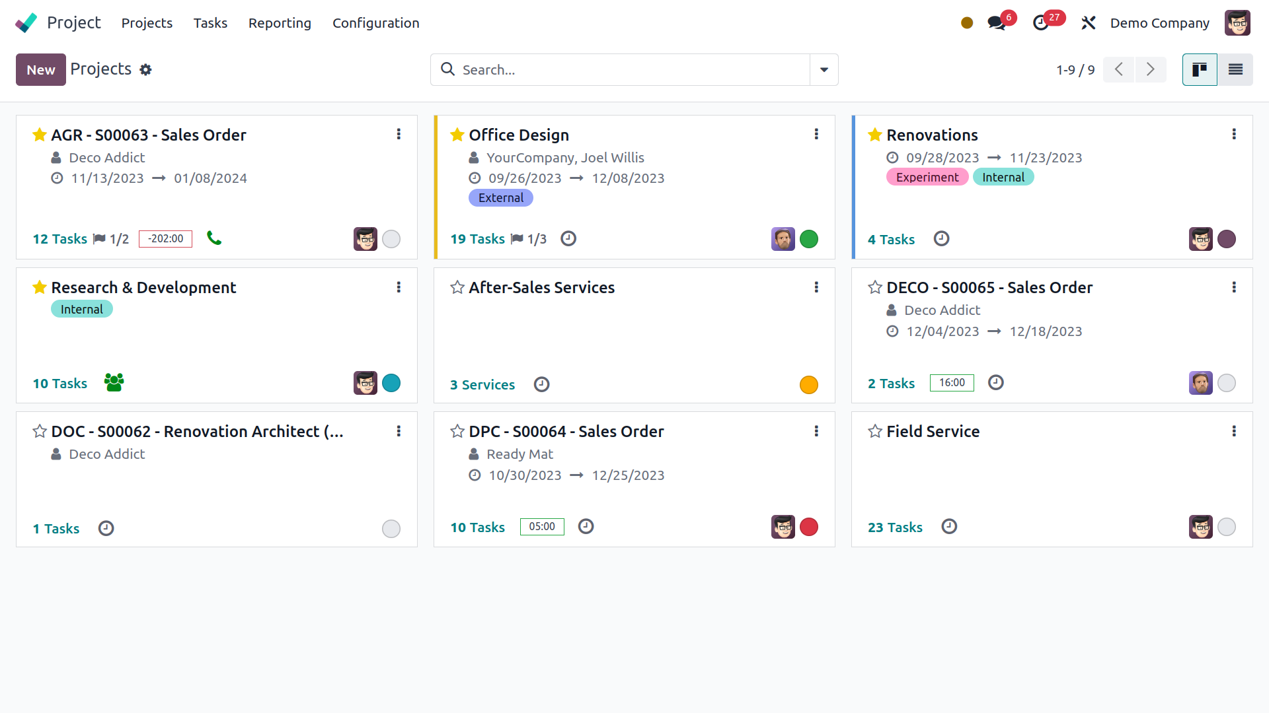Expand the search filters dropdown arrow
Image resolution: width=1269 pixels, height=713 pixels.
pyautogui.click(x=824, y=69)
